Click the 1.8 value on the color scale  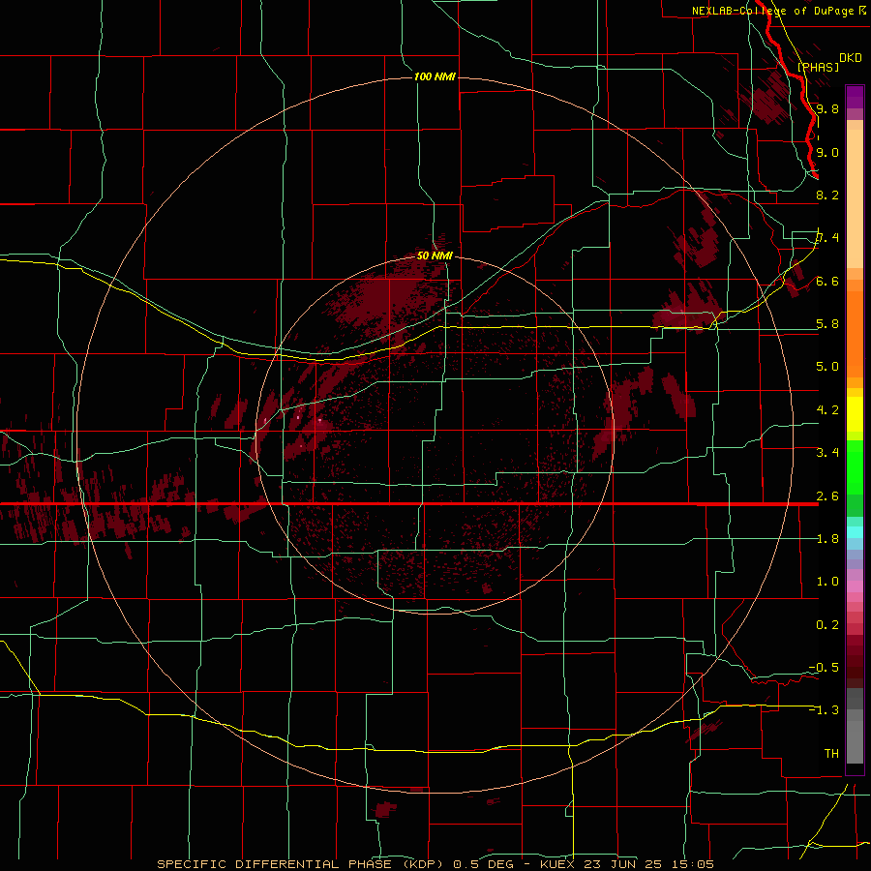pyautogui.click(x=827, y=539)
